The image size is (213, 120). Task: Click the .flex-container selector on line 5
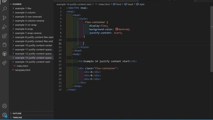(94, 22)
